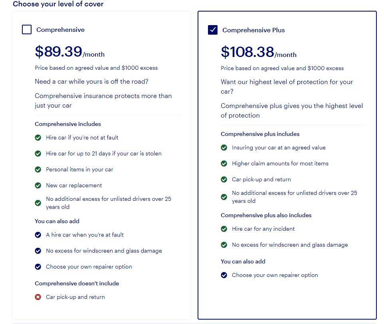The image size is (384, 324).
Task: Click Car pick-up and return in Comprehensive Plus list
Action: coord(261,179)
